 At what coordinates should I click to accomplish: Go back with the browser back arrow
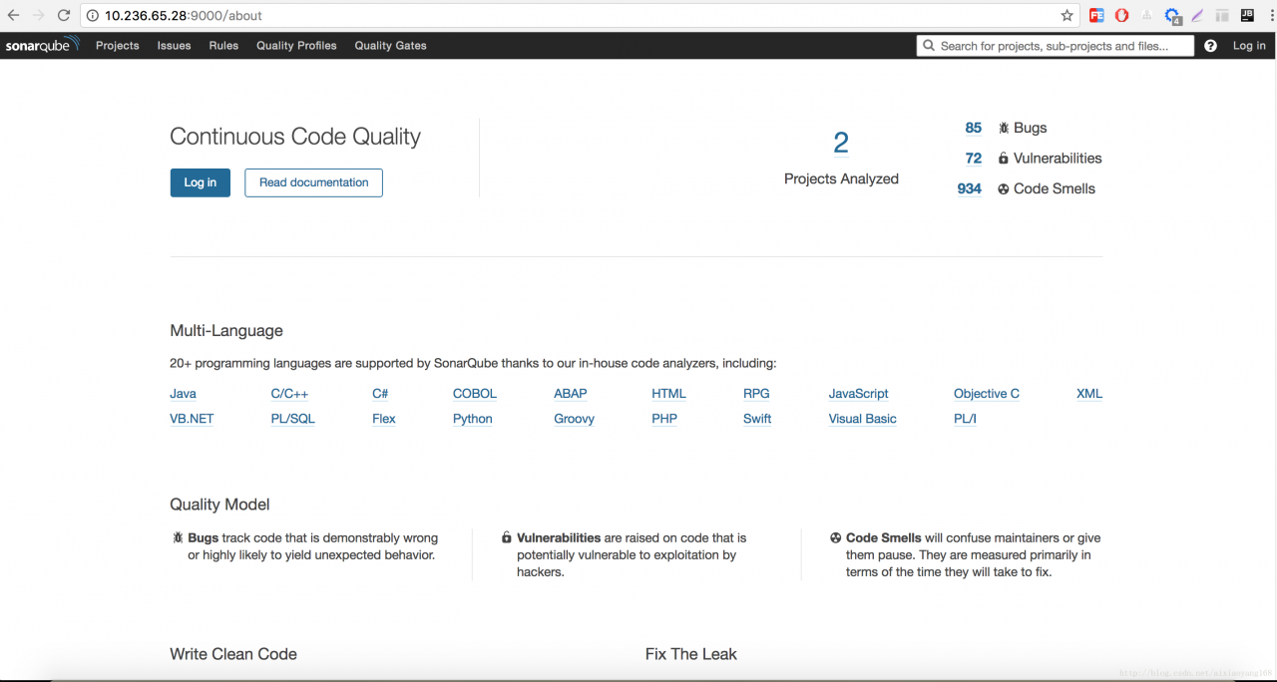14,16
